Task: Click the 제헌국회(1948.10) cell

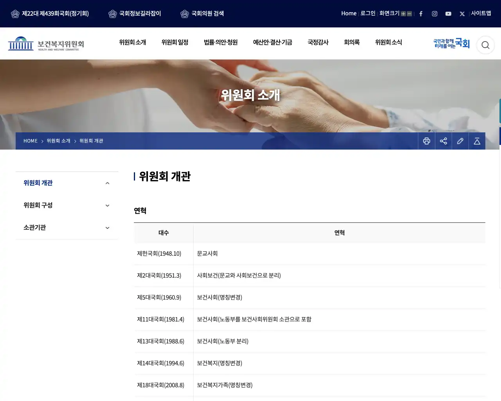Action: pos(164,254)
